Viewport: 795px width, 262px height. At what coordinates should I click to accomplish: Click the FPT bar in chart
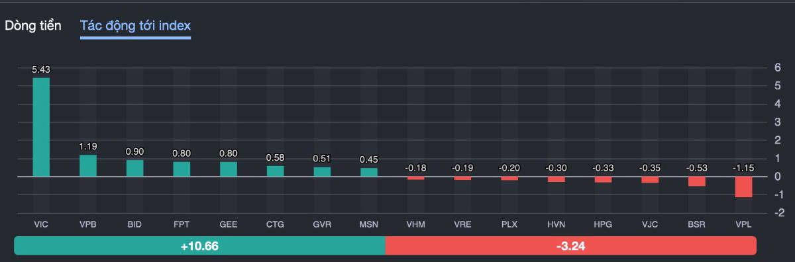tap(182, 169)
